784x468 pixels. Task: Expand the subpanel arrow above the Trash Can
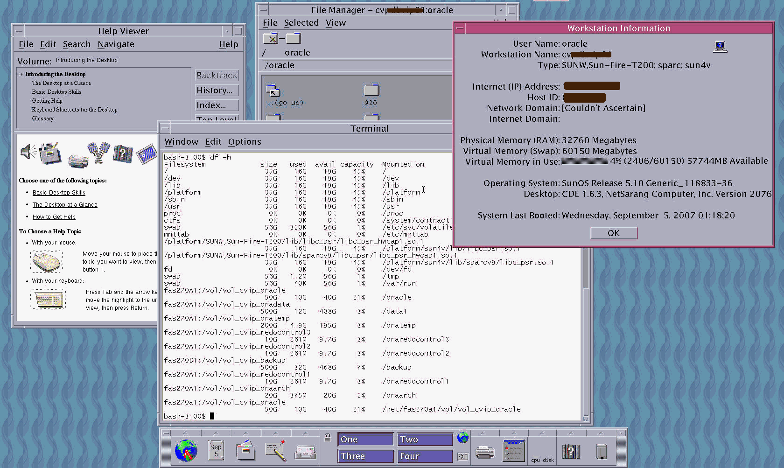602,433
